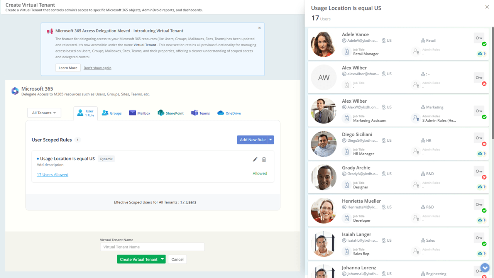
Task: Click the Add New Rule button
Action: (x=252, y=140)
